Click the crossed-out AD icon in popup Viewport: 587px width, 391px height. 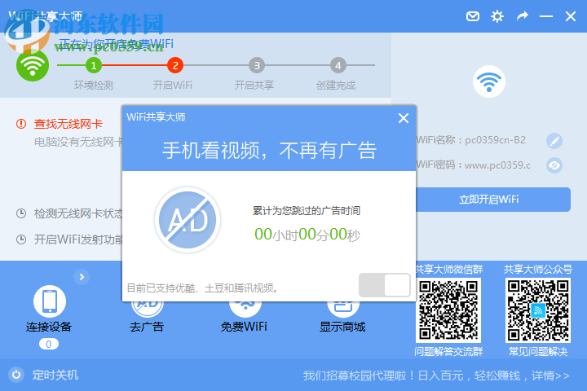[x=188, y=220]
